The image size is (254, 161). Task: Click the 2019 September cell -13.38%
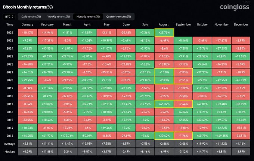tap(183, 88)
